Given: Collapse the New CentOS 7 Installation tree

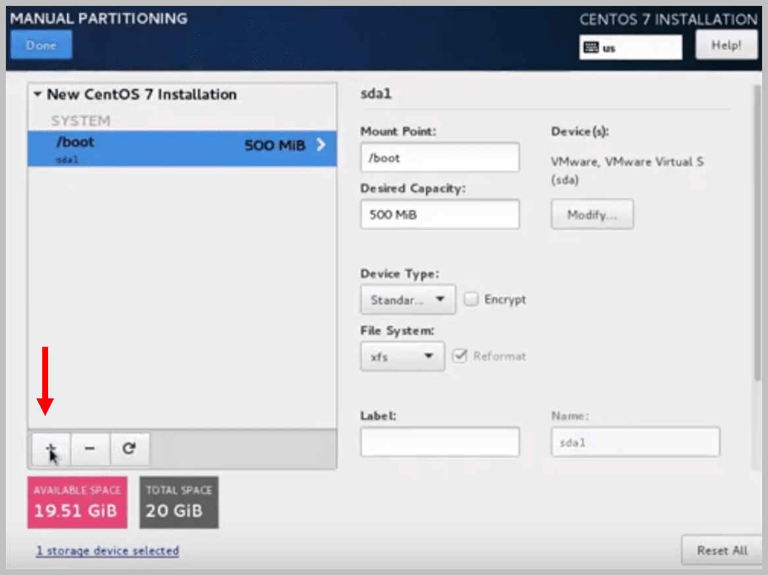Looking at the screenshot, I should coord(39,94).
